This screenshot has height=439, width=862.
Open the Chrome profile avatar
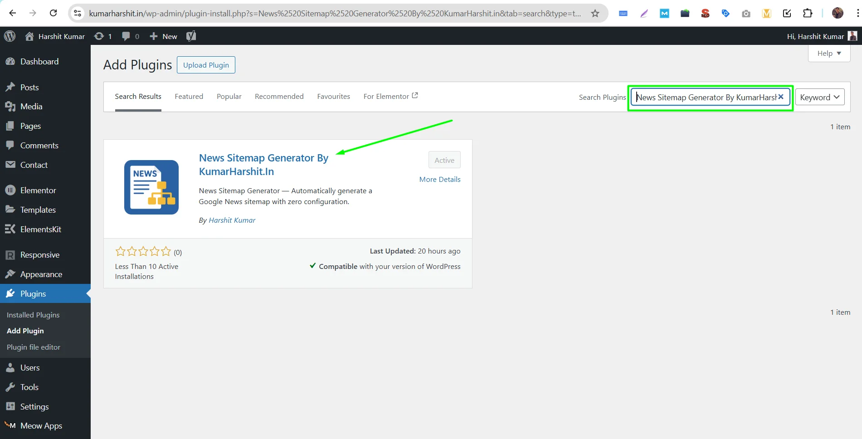[838, 13]
